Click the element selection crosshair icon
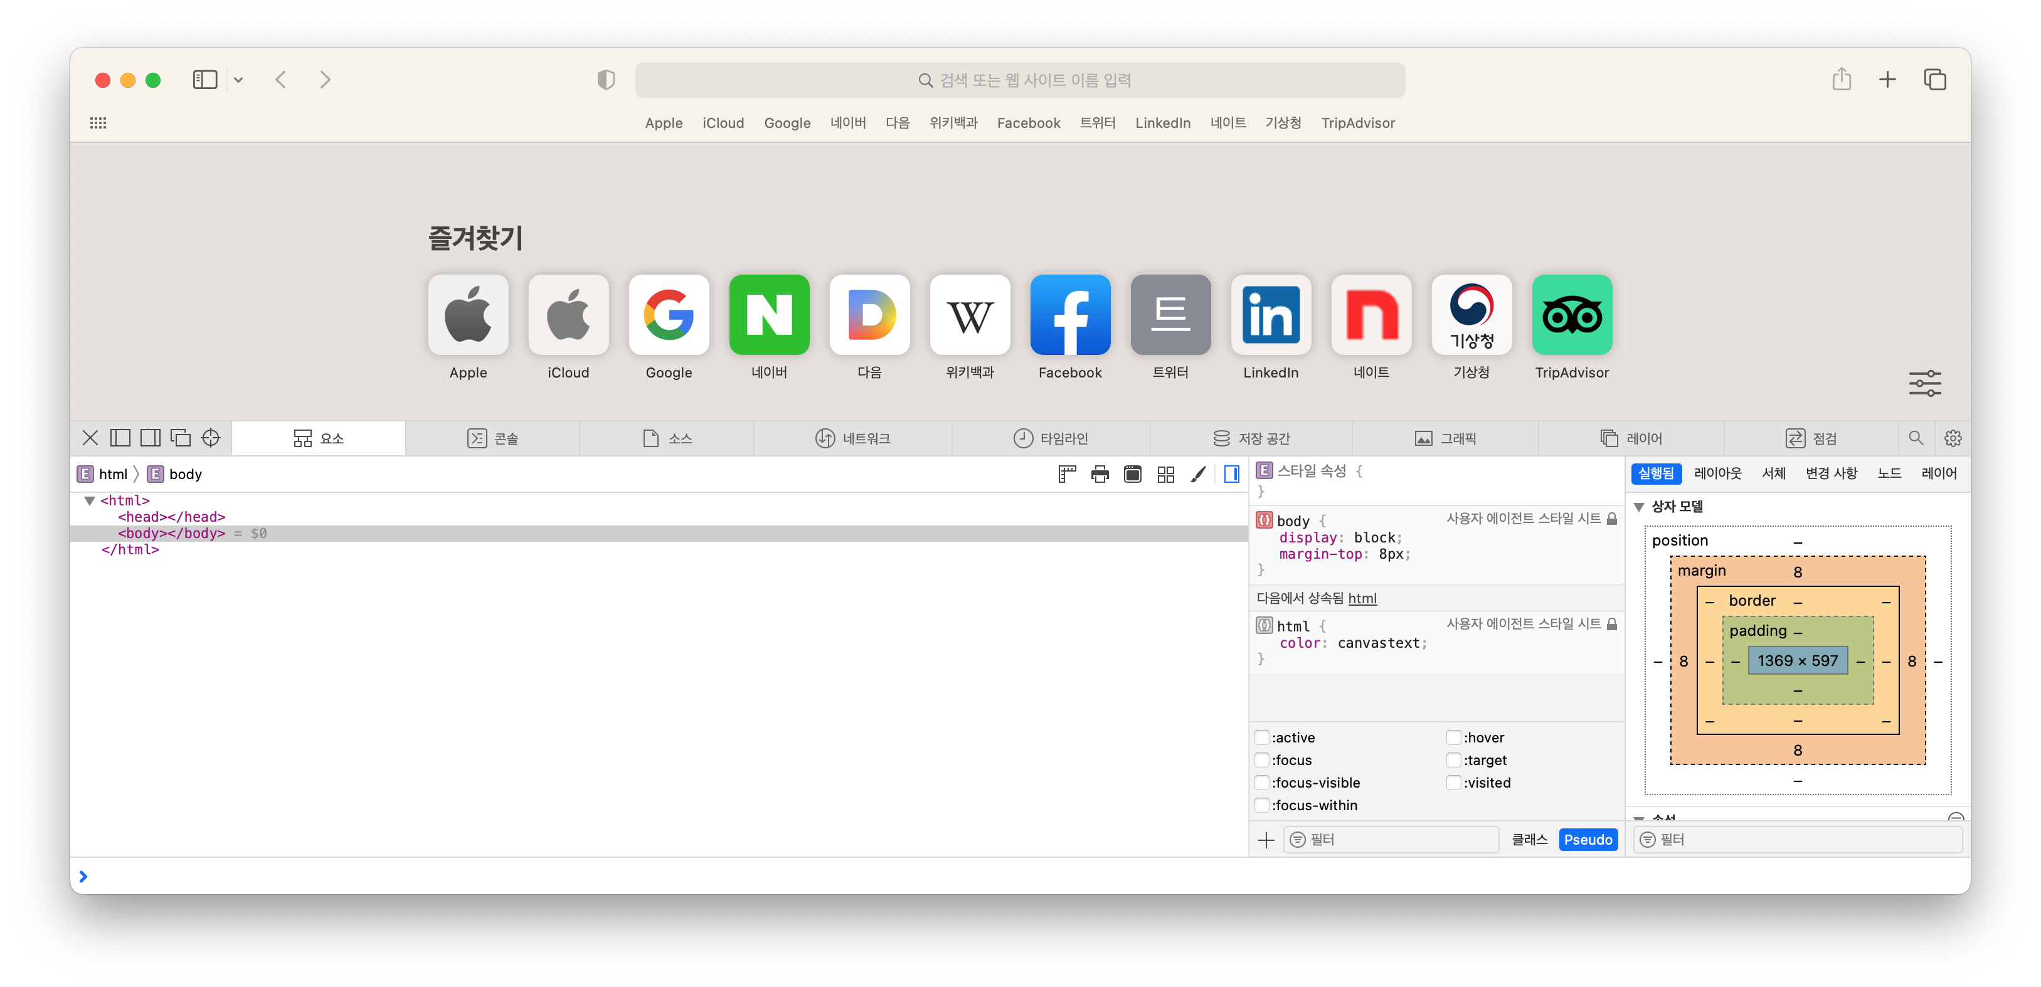 [x=211, y=438]
